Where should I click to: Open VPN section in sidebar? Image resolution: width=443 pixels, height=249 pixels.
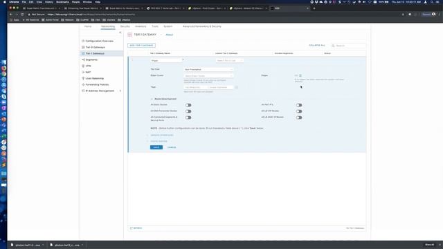click(x=88, y=66)
